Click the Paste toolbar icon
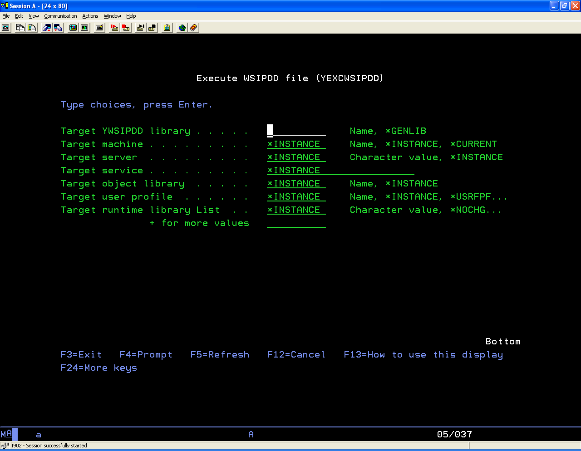This screenshot has height=451, width=581. [x=32, y=28]
